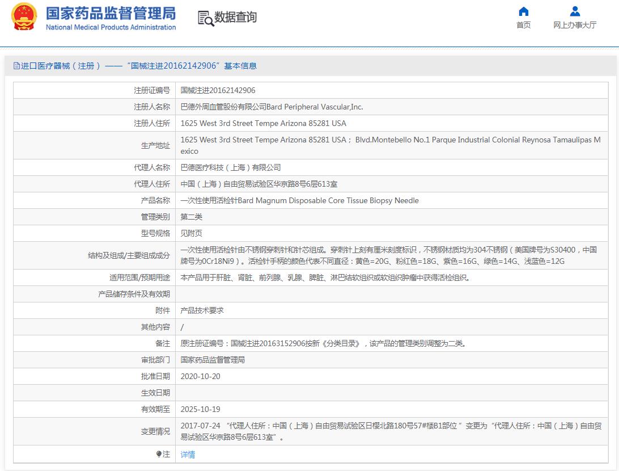Click the 产品储存条件及有效期 label
619x471 pixels.
coord(134,294)
